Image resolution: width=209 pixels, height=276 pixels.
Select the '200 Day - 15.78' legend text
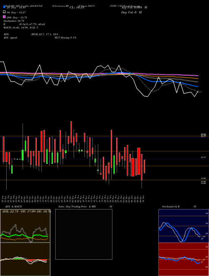pyautogui.click(x=17, y=18)
